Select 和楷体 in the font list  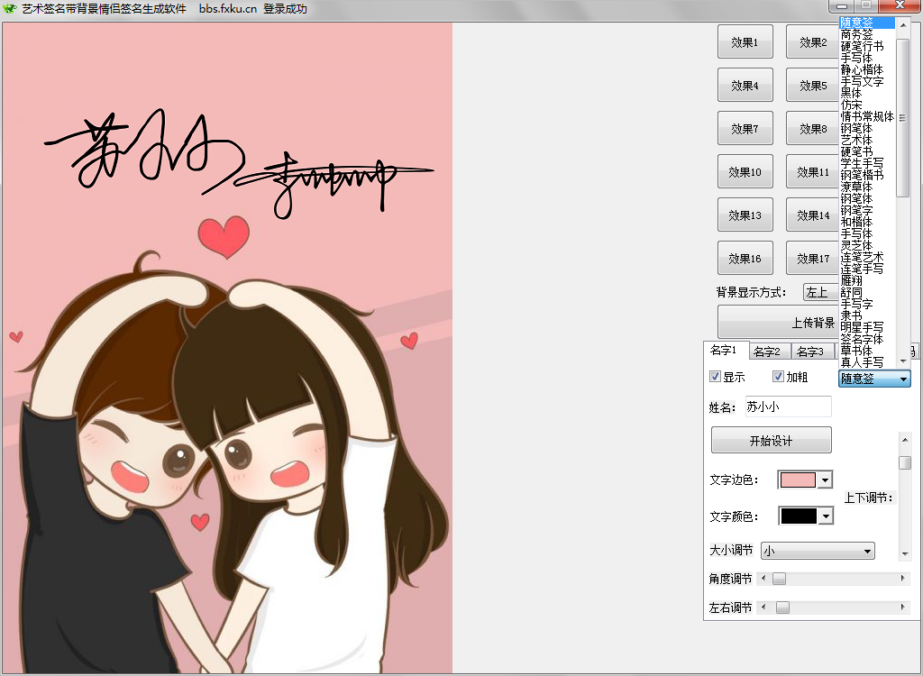pyautogui.click(x=867, y=222)
